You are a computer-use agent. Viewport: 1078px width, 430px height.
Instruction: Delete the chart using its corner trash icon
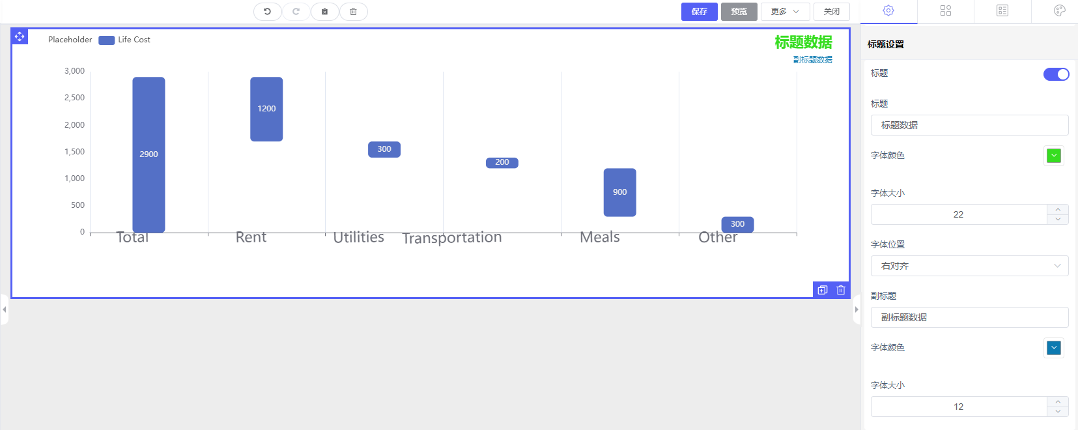pos(841,291)
